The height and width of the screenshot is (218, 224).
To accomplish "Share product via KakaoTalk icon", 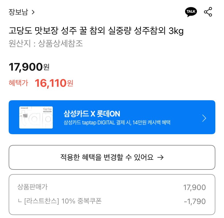I will (x=191, y=12).
